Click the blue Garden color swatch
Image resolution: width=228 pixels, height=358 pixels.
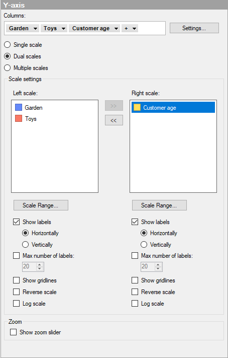[19, 107]
